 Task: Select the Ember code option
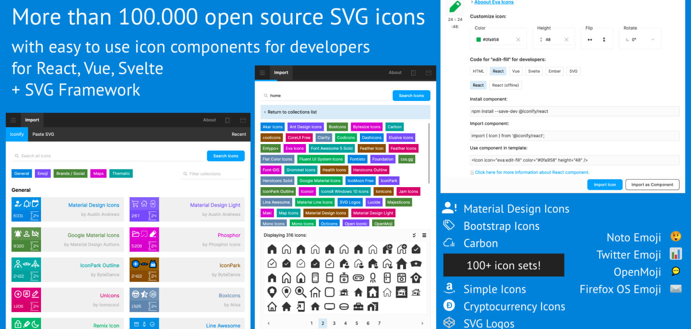point(554,71)
